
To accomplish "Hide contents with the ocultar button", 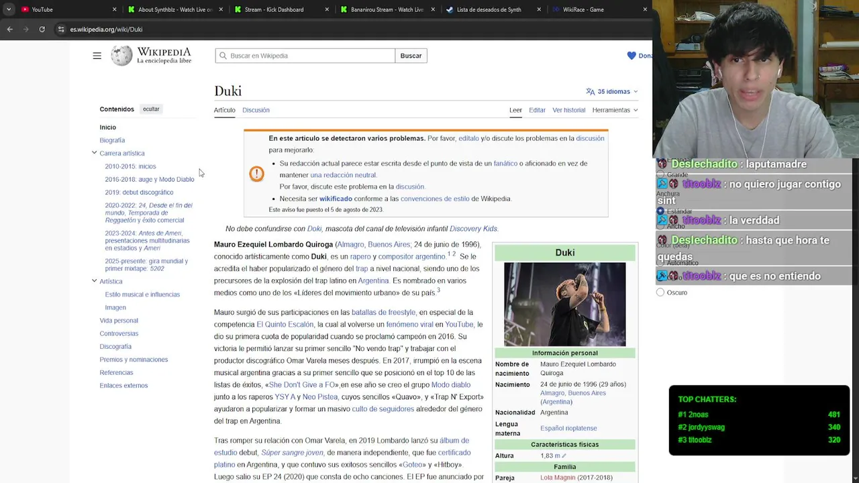I will pos(151,109).
